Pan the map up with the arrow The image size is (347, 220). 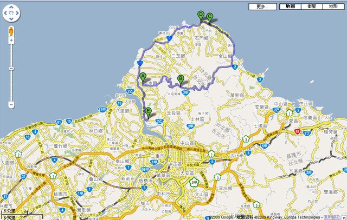tap(11, 8)
